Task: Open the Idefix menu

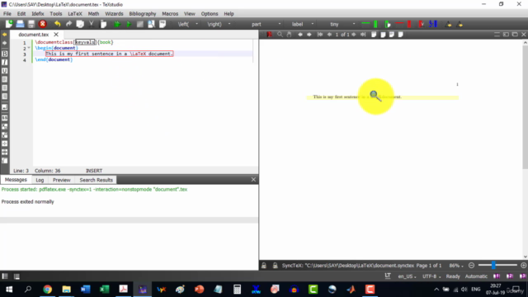Action: 38,14
